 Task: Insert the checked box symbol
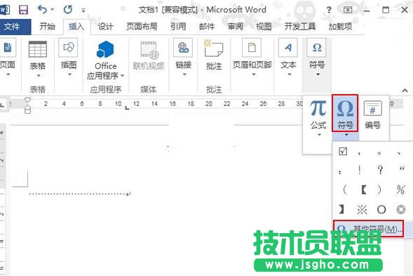pyautogui.click(x=343, y=152)
